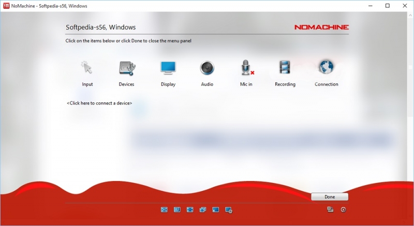414x226 pixels.
Task: Click the Ctrl+Alt+Del keyboard icon
Action: (x=330, y=209)
